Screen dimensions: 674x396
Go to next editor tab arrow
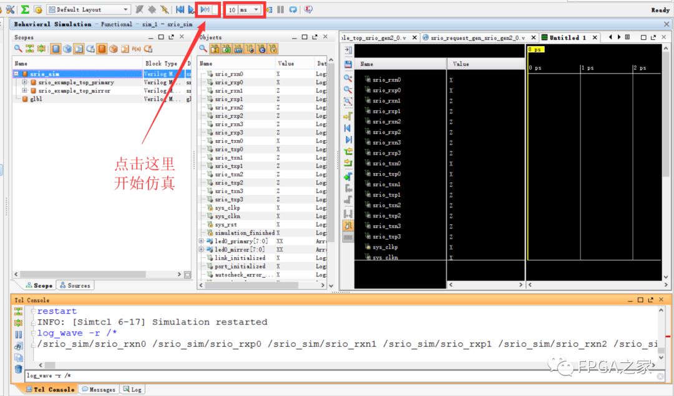619,37
